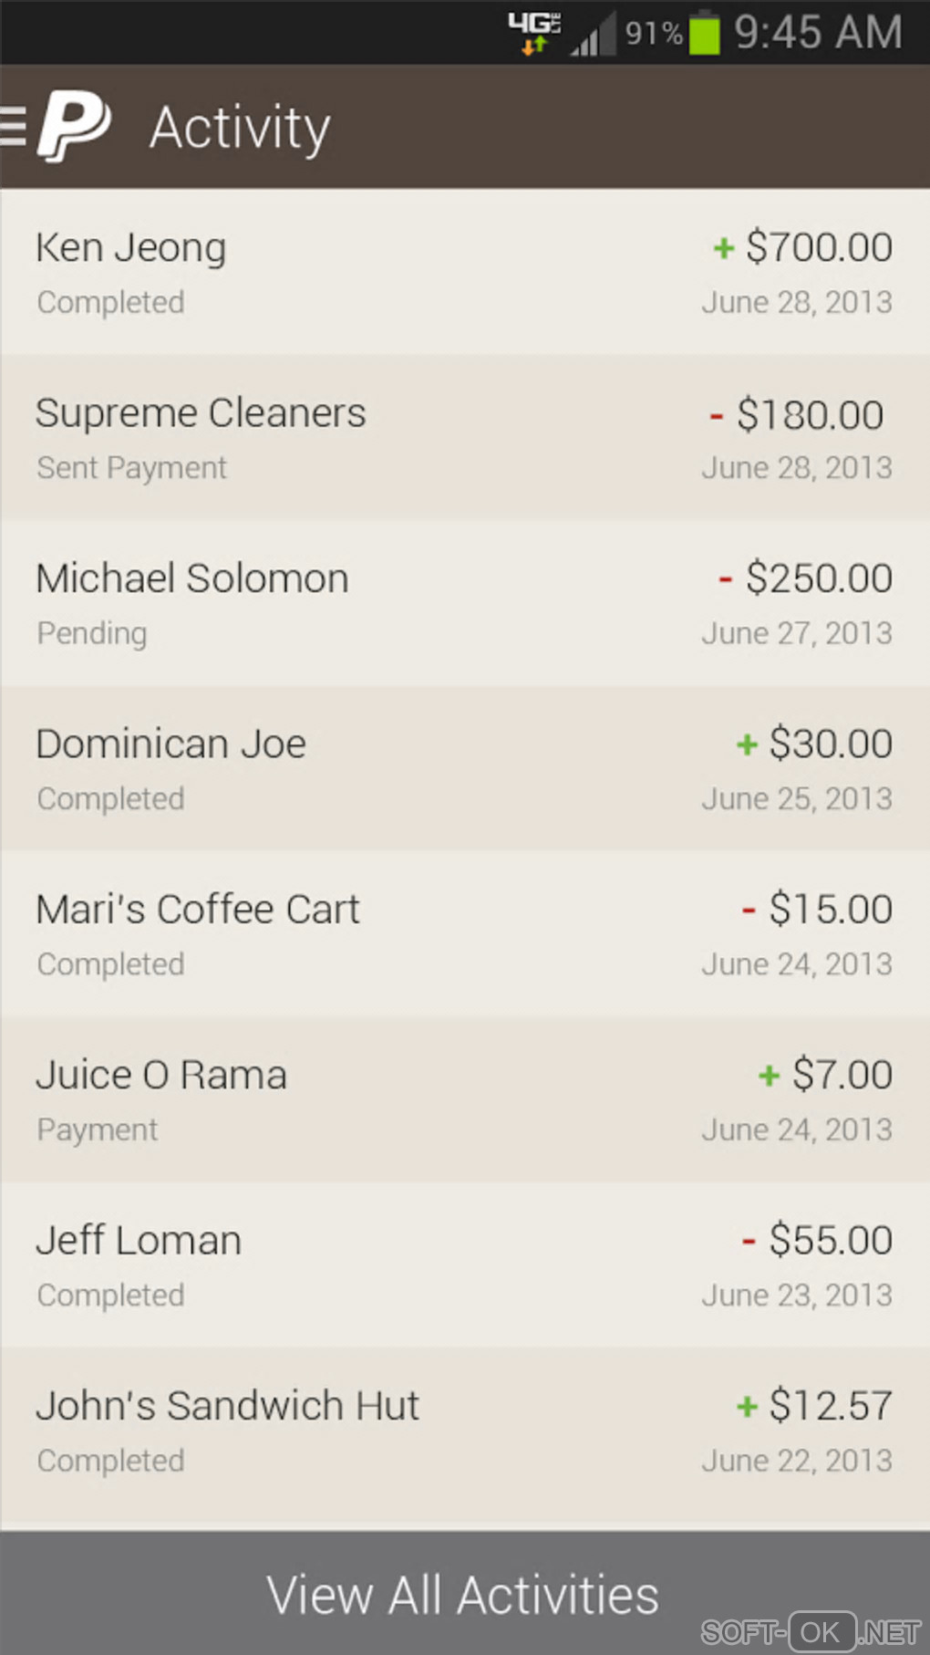The image size is (930, 1655).
Task: Tap the $250.00 pending amount
Action: pyautogui.click(x=818, y=578)
